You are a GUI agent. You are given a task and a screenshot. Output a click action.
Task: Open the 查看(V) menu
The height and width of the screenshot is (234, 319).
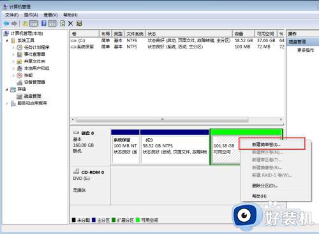click(50, 15)
